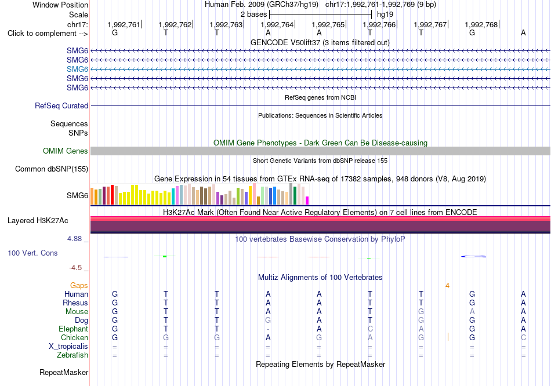The width and height of the screenshot is (551, 386).
Task: Click the SMG6 label beside the GTEx bar chart
Action: (77, 196)
